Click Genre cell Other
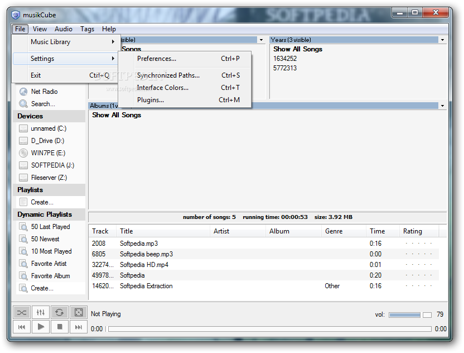The height and width of the screenshot is (353, 464). (332, 286)
